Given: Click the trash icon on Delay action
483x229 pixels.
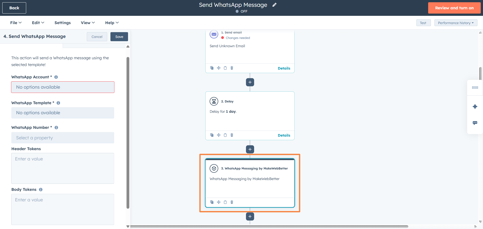Looking at the screenshot, I should pos(232,135).
